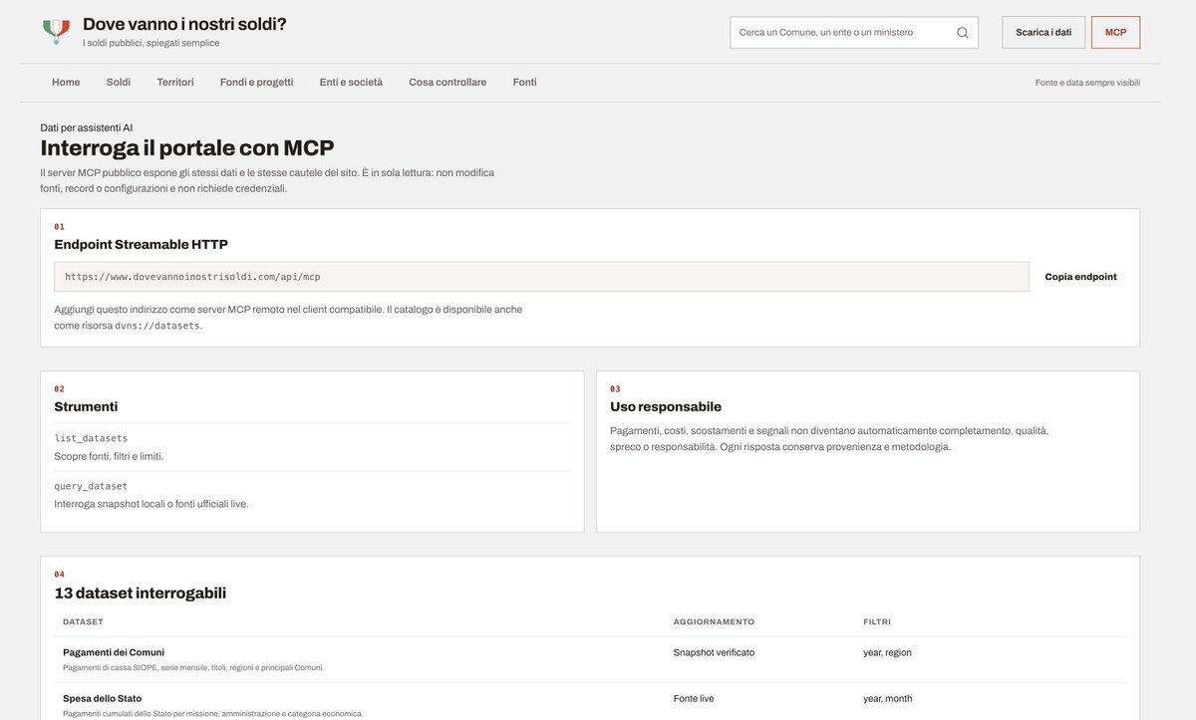The height and width of the screenshot is (720, 1196).
Task: Click the 'Endpoint Streamable HTTP' heading
Action: click(x=142, y=244)
